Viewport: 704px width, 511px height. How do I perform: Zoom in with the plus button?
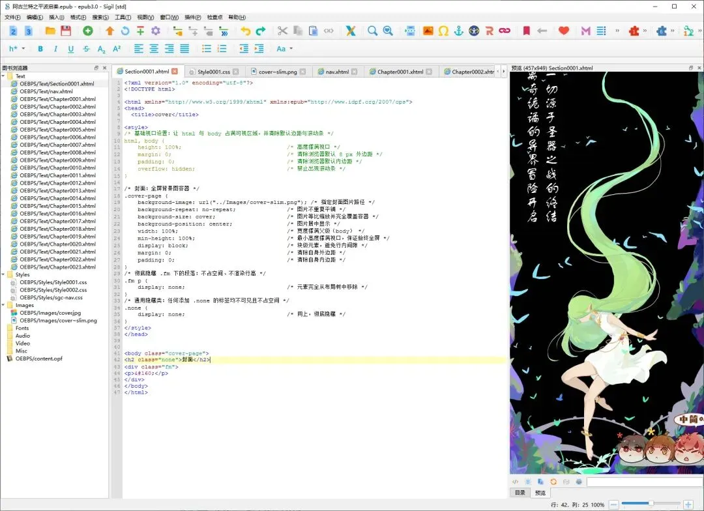[x=688, y=504]
